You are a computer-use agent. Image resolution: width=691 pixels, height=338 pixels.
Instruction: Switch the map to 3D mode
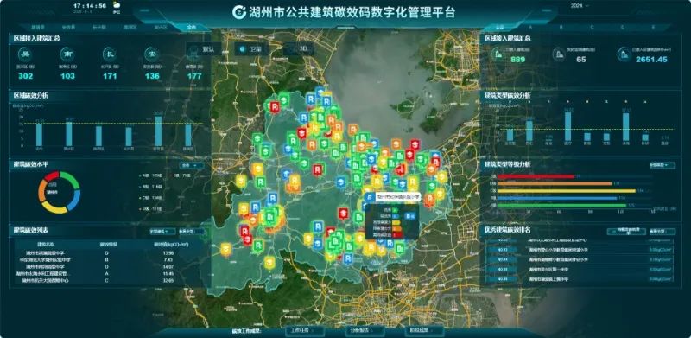tap(298, 49)
